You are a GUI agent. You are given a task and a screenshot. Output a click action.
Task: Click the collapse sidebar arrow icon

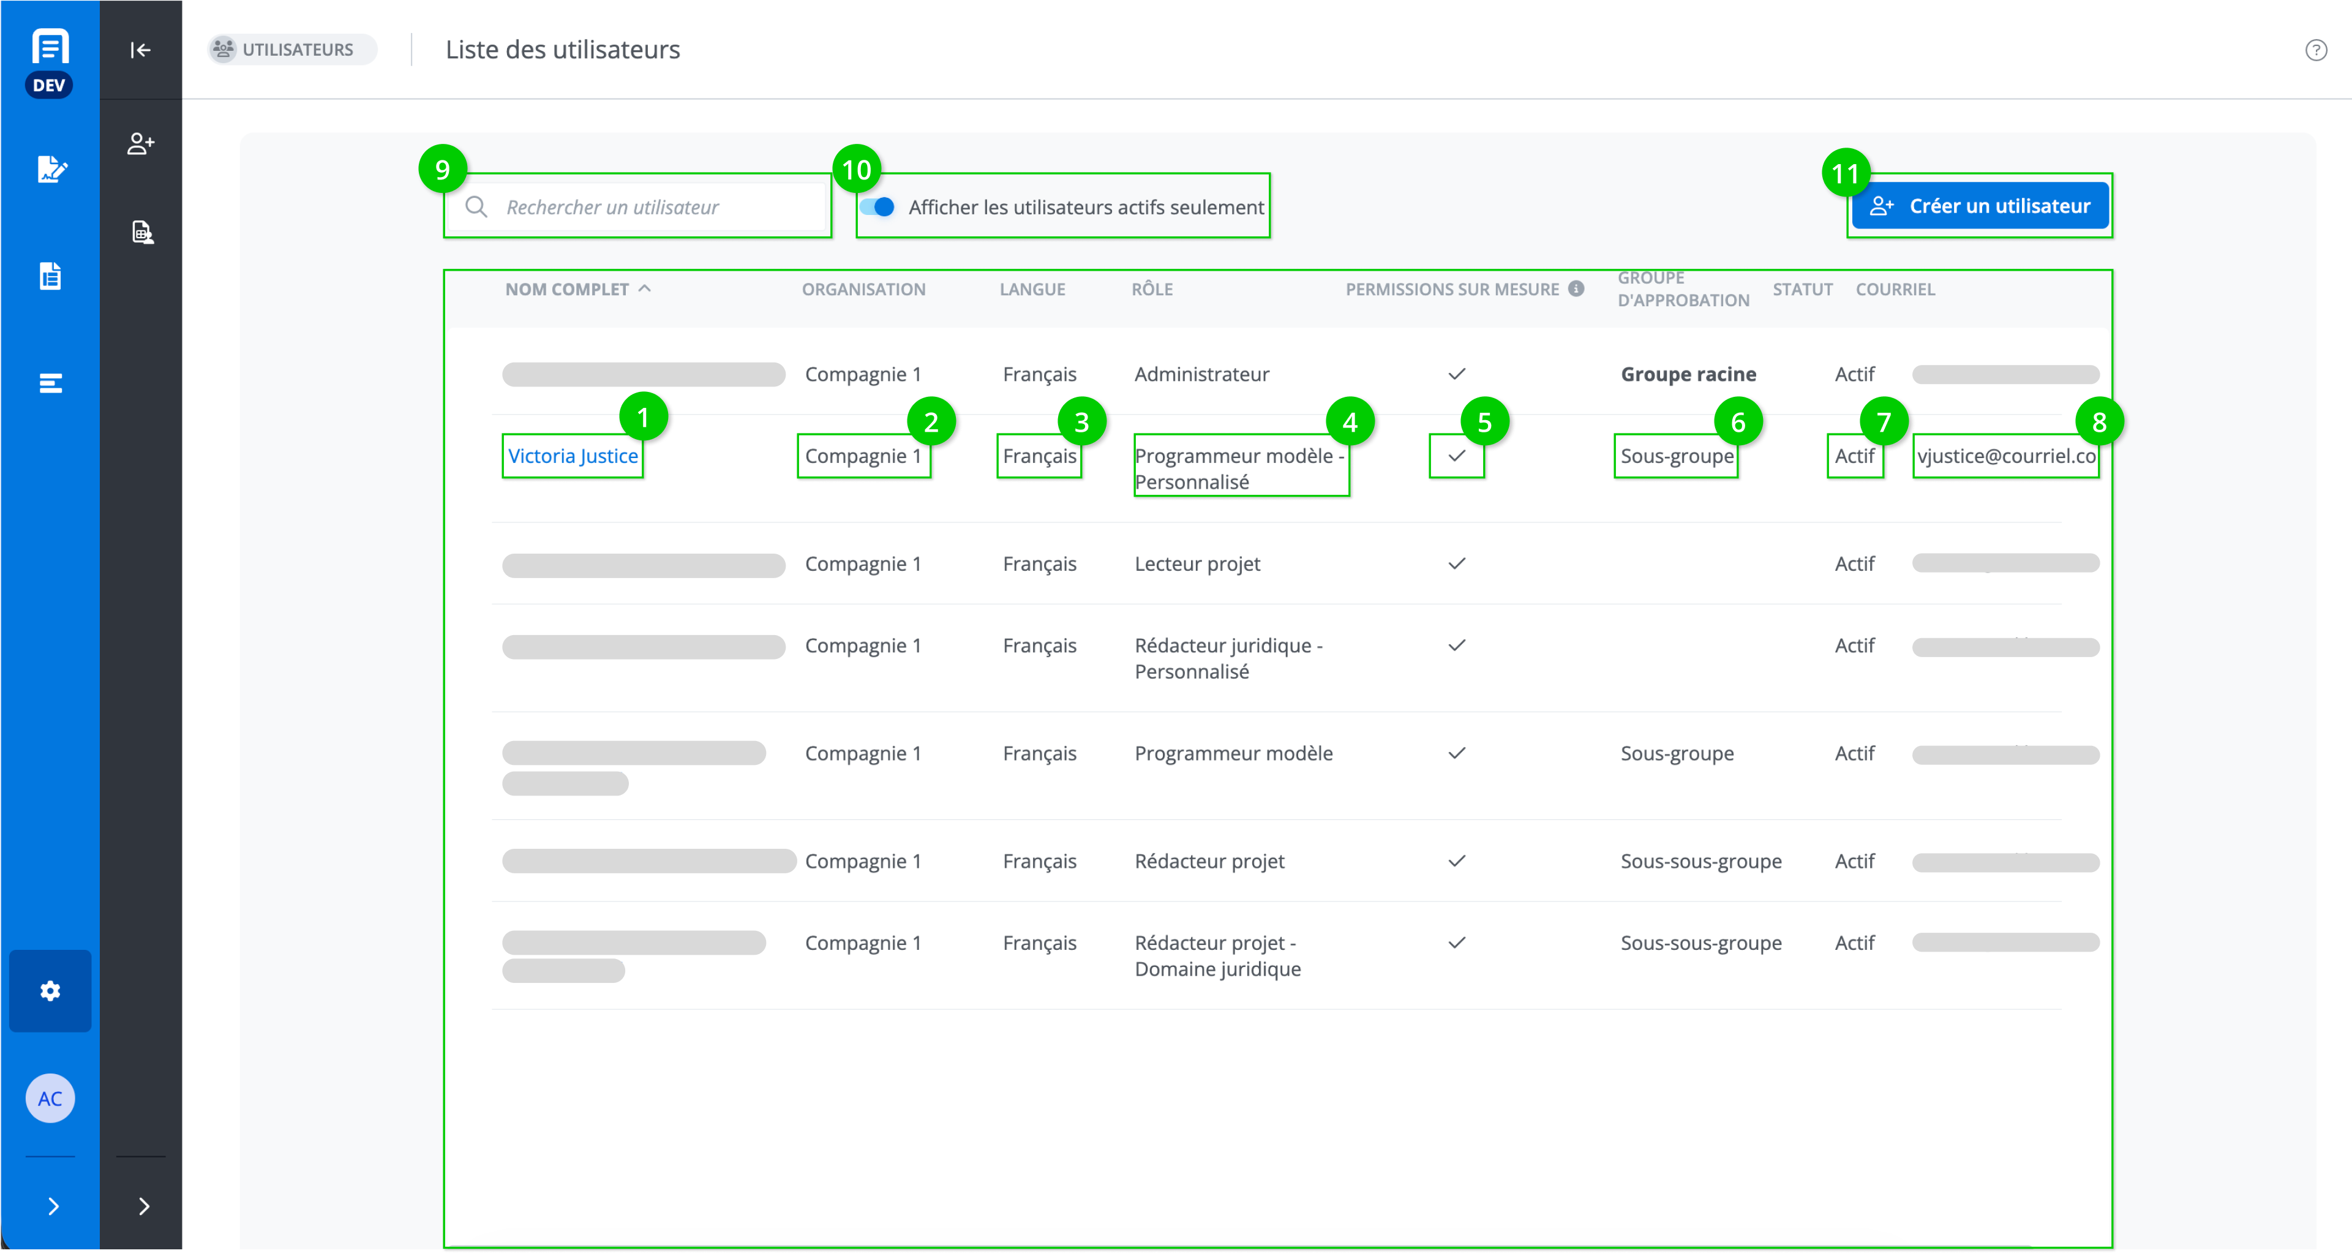click(x=140, y=50)
